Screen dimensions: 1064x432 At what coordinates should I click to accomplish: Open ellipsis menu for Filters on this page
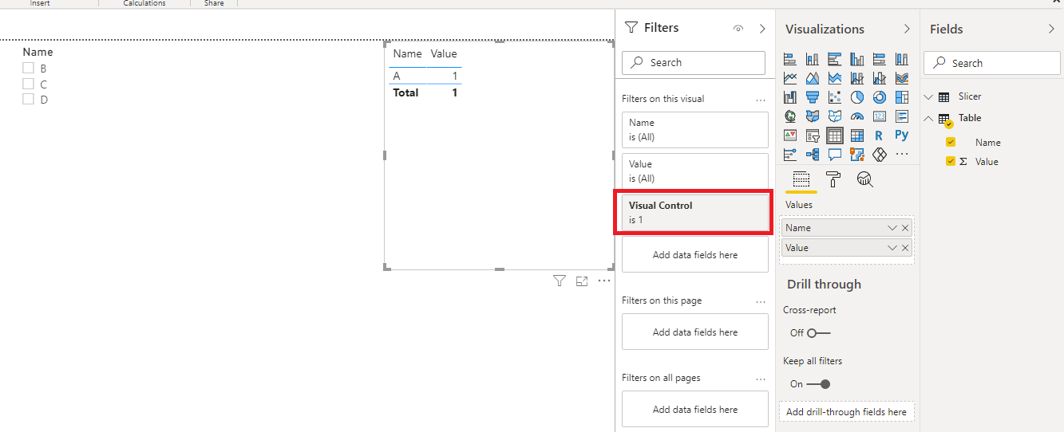pyautogui.click(x=761, y=301)
